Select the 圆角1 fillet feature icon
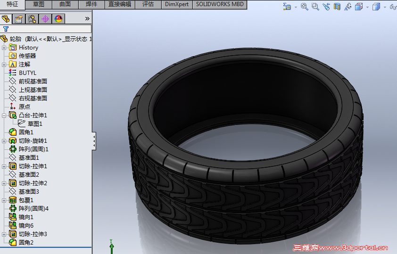 coord(13,132)
